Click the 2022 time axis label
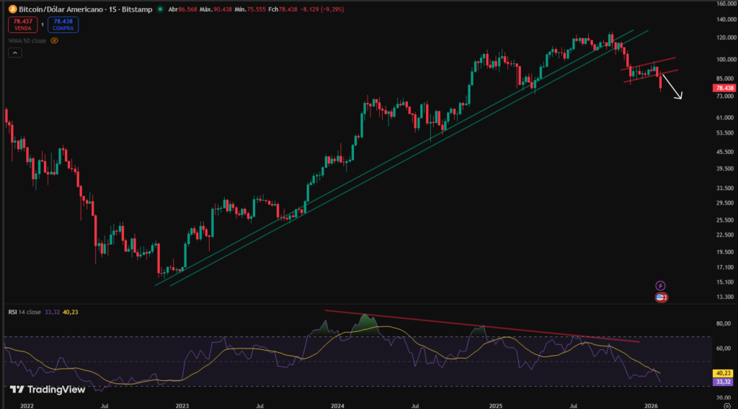The width and height of the screenshot is (738, 409). click(27, 405)
